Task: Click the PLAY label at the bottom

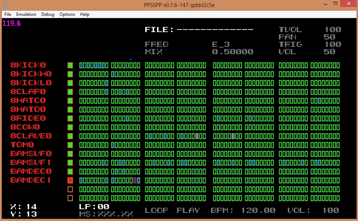Action: [x=188, y=210]
